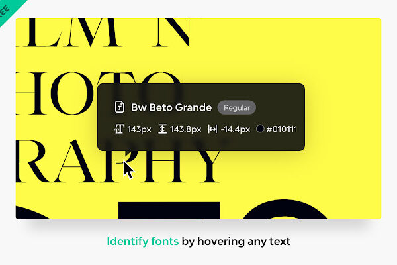Click the Regular font weight badge
Image resolution: width=397 pixels, height=265 pixels.
pyautogui.click(x=237, y=107)
